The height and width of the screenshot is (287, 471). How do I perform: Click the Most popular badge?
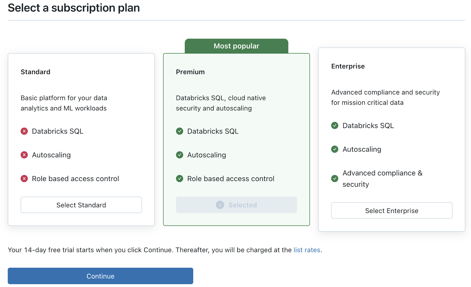pyautogui.click(x=236, y=46)
